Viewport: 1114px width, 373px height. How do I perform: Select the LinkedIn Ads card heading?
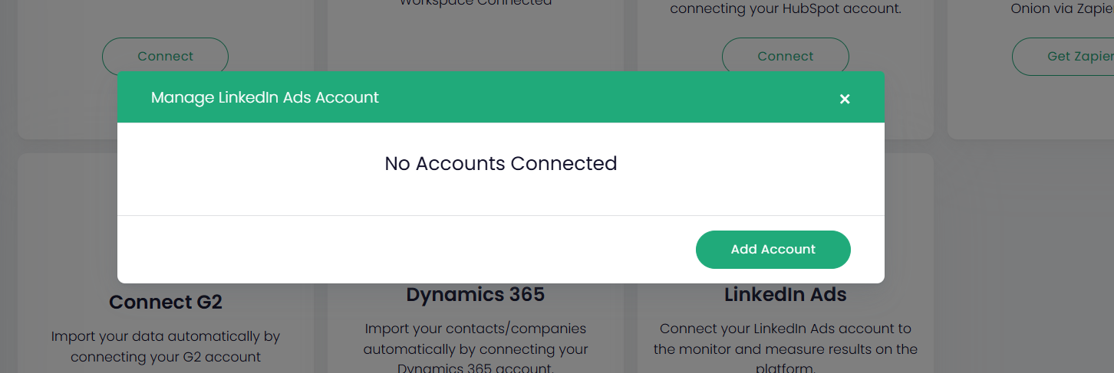click(785, 295)
